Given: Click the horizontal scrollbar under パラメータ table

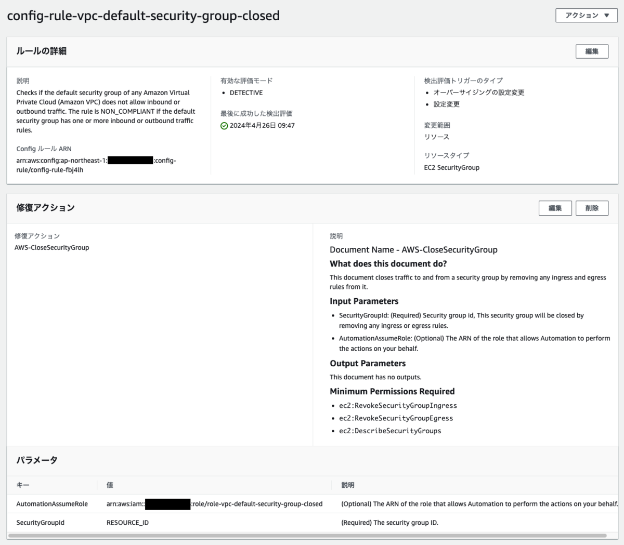Looking at the screenshot, I should (x=307, y=536).
